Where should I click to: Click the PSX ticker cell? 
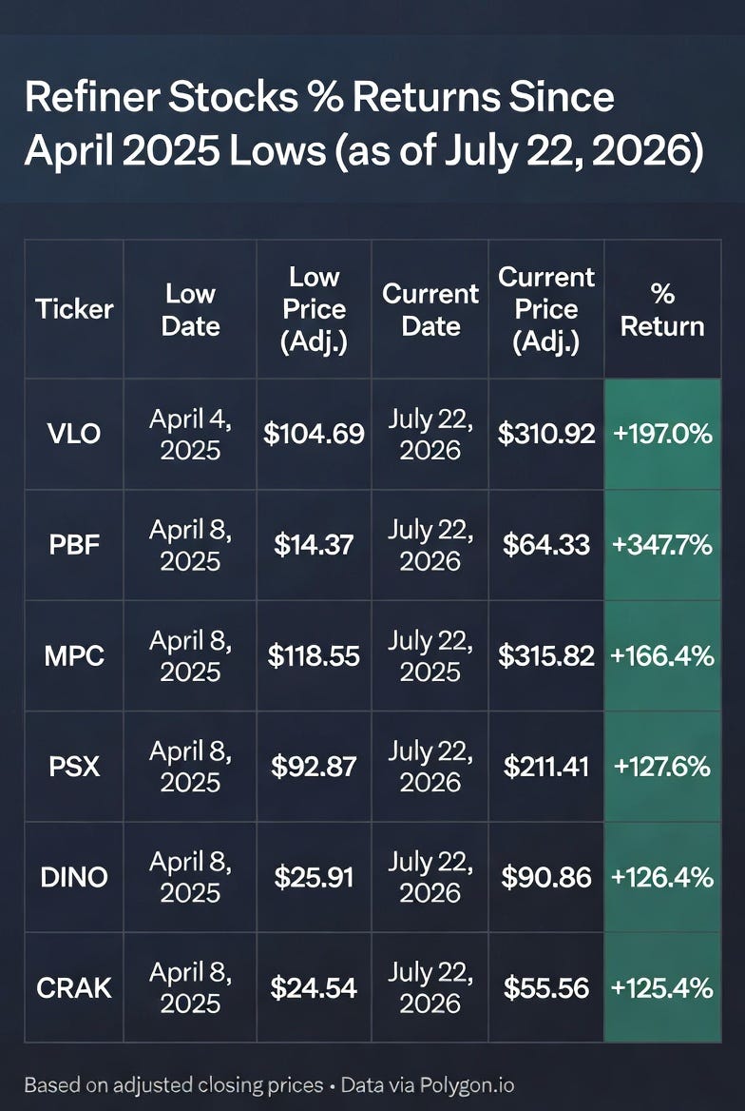pyautogui.click(x=74, y=767)
